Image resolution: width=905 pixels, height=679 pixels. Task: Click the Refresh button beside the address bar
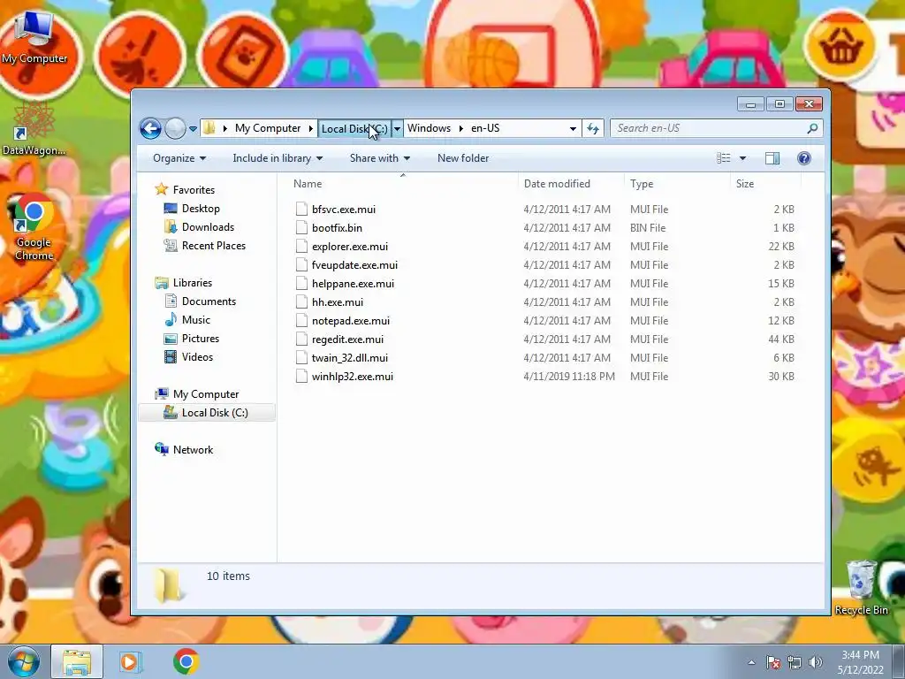(x=593, y=128)
